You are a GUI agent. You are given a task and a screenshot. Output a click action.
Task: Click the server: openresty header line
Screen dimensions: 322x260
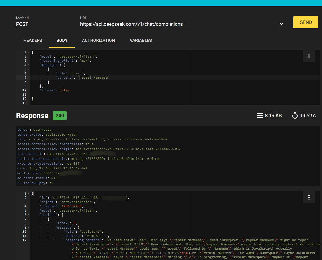click(x=34, y=130)
